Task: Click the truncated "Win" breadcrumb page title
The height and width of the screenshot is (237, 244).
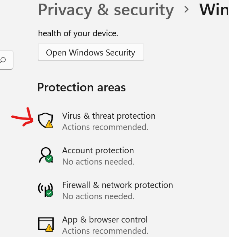Action: coord(214,10)
